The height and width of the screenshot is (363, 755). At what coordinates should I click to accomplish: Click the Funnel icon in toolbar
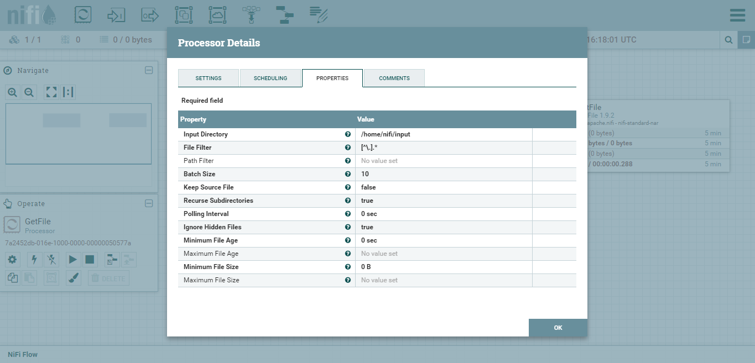click(251, 15)
